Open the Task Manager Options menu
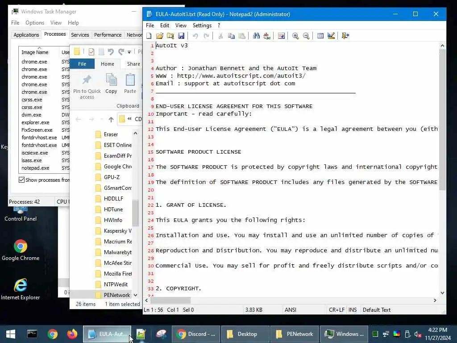457x343 pixels. point(35,23)
